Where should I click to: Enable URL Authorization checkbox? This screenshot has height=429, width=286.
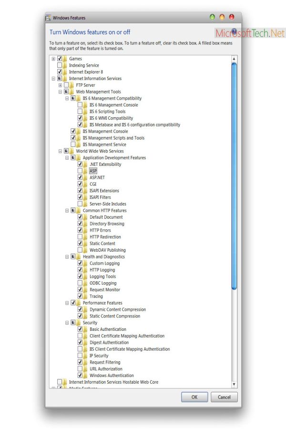(x=80, y=368)
